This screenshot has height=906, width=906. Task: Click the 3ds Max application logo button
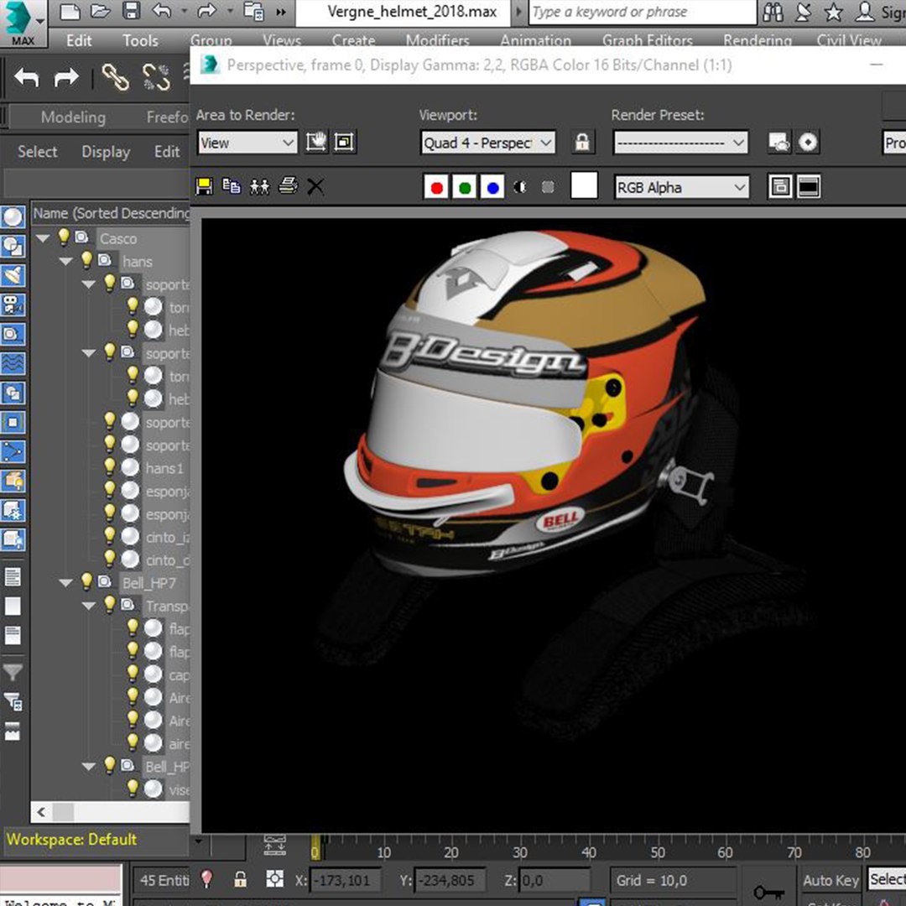click(22, 23)
